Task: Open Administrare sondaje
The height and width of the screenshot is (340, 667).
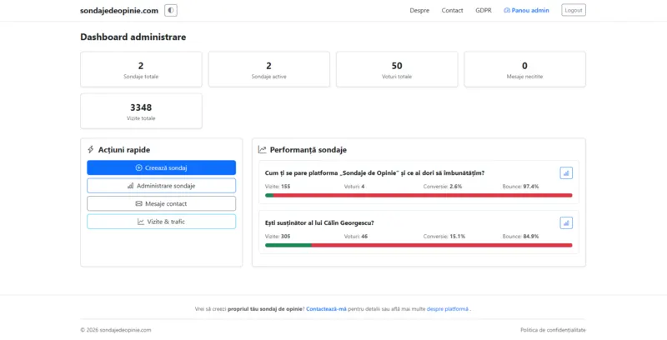Action: click(x=161, y=186)
